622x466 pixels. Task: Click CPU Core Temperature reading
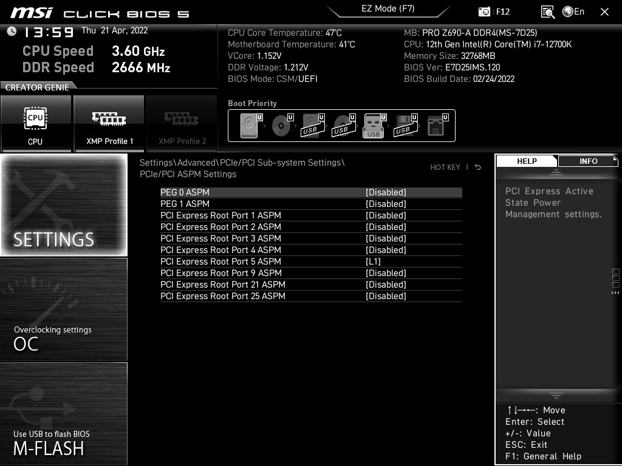click(284, 33)
